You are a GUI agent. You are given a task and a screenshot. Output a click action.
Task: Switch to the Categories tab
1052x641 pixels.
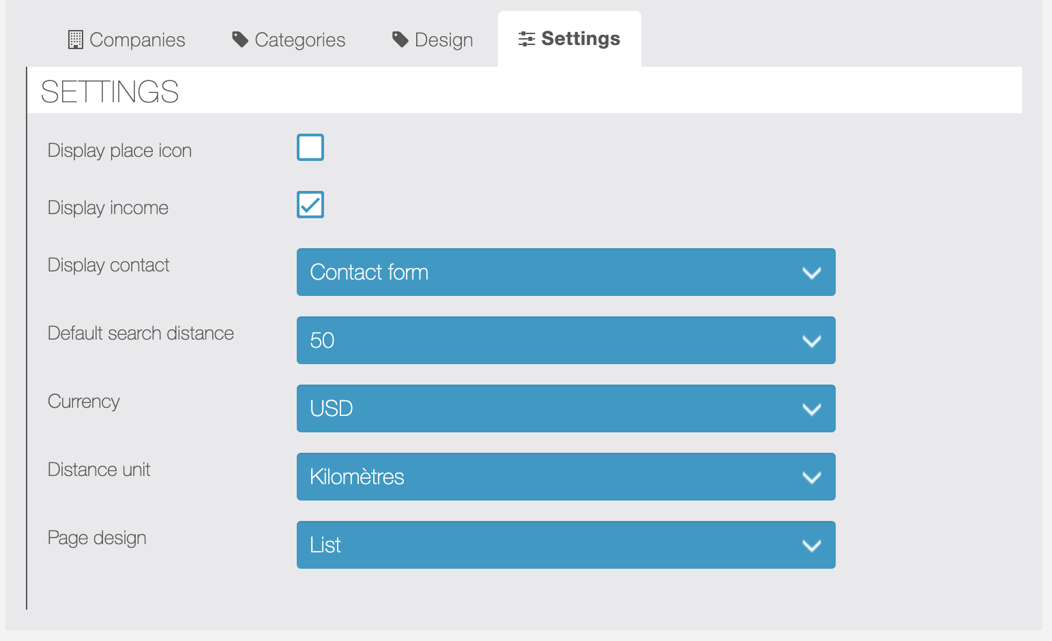click(289, 40)
